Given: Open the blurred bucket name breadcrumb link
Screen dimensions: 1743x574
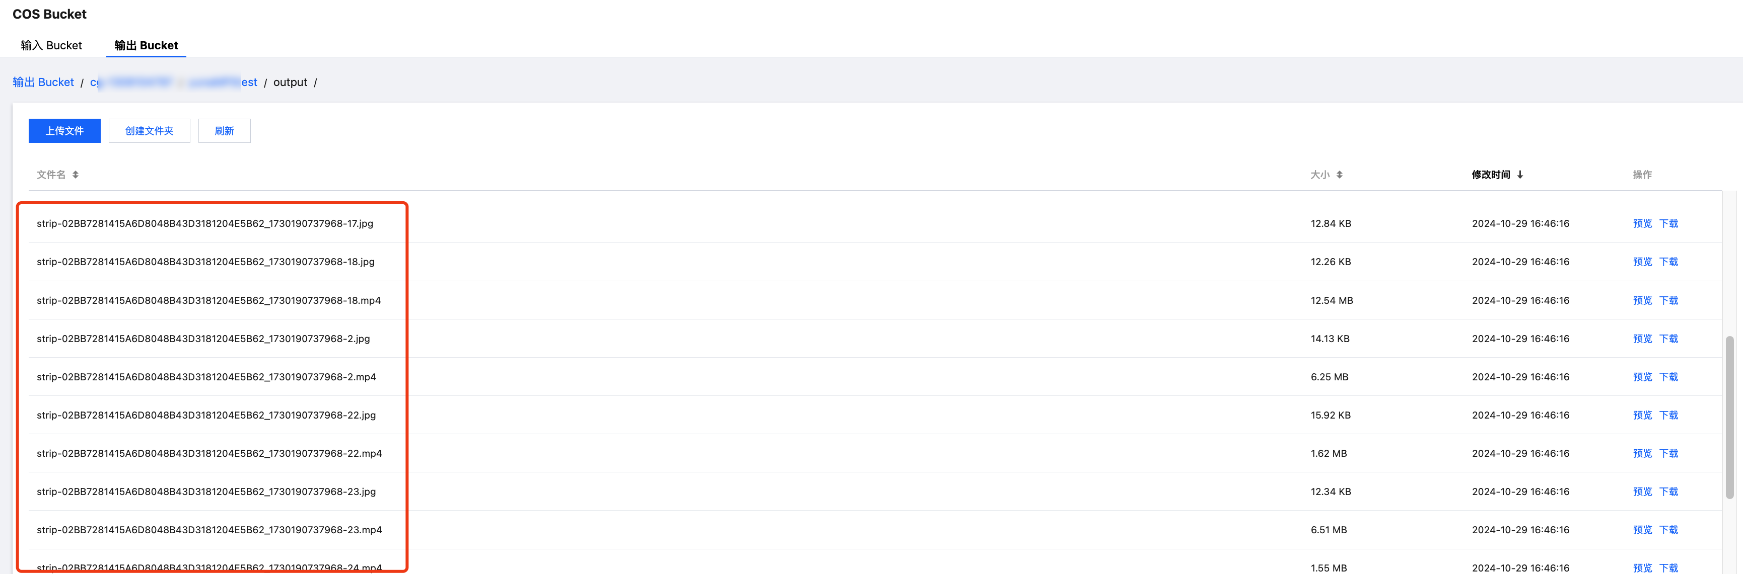Looking at the screenshot, I should [173, 83].
